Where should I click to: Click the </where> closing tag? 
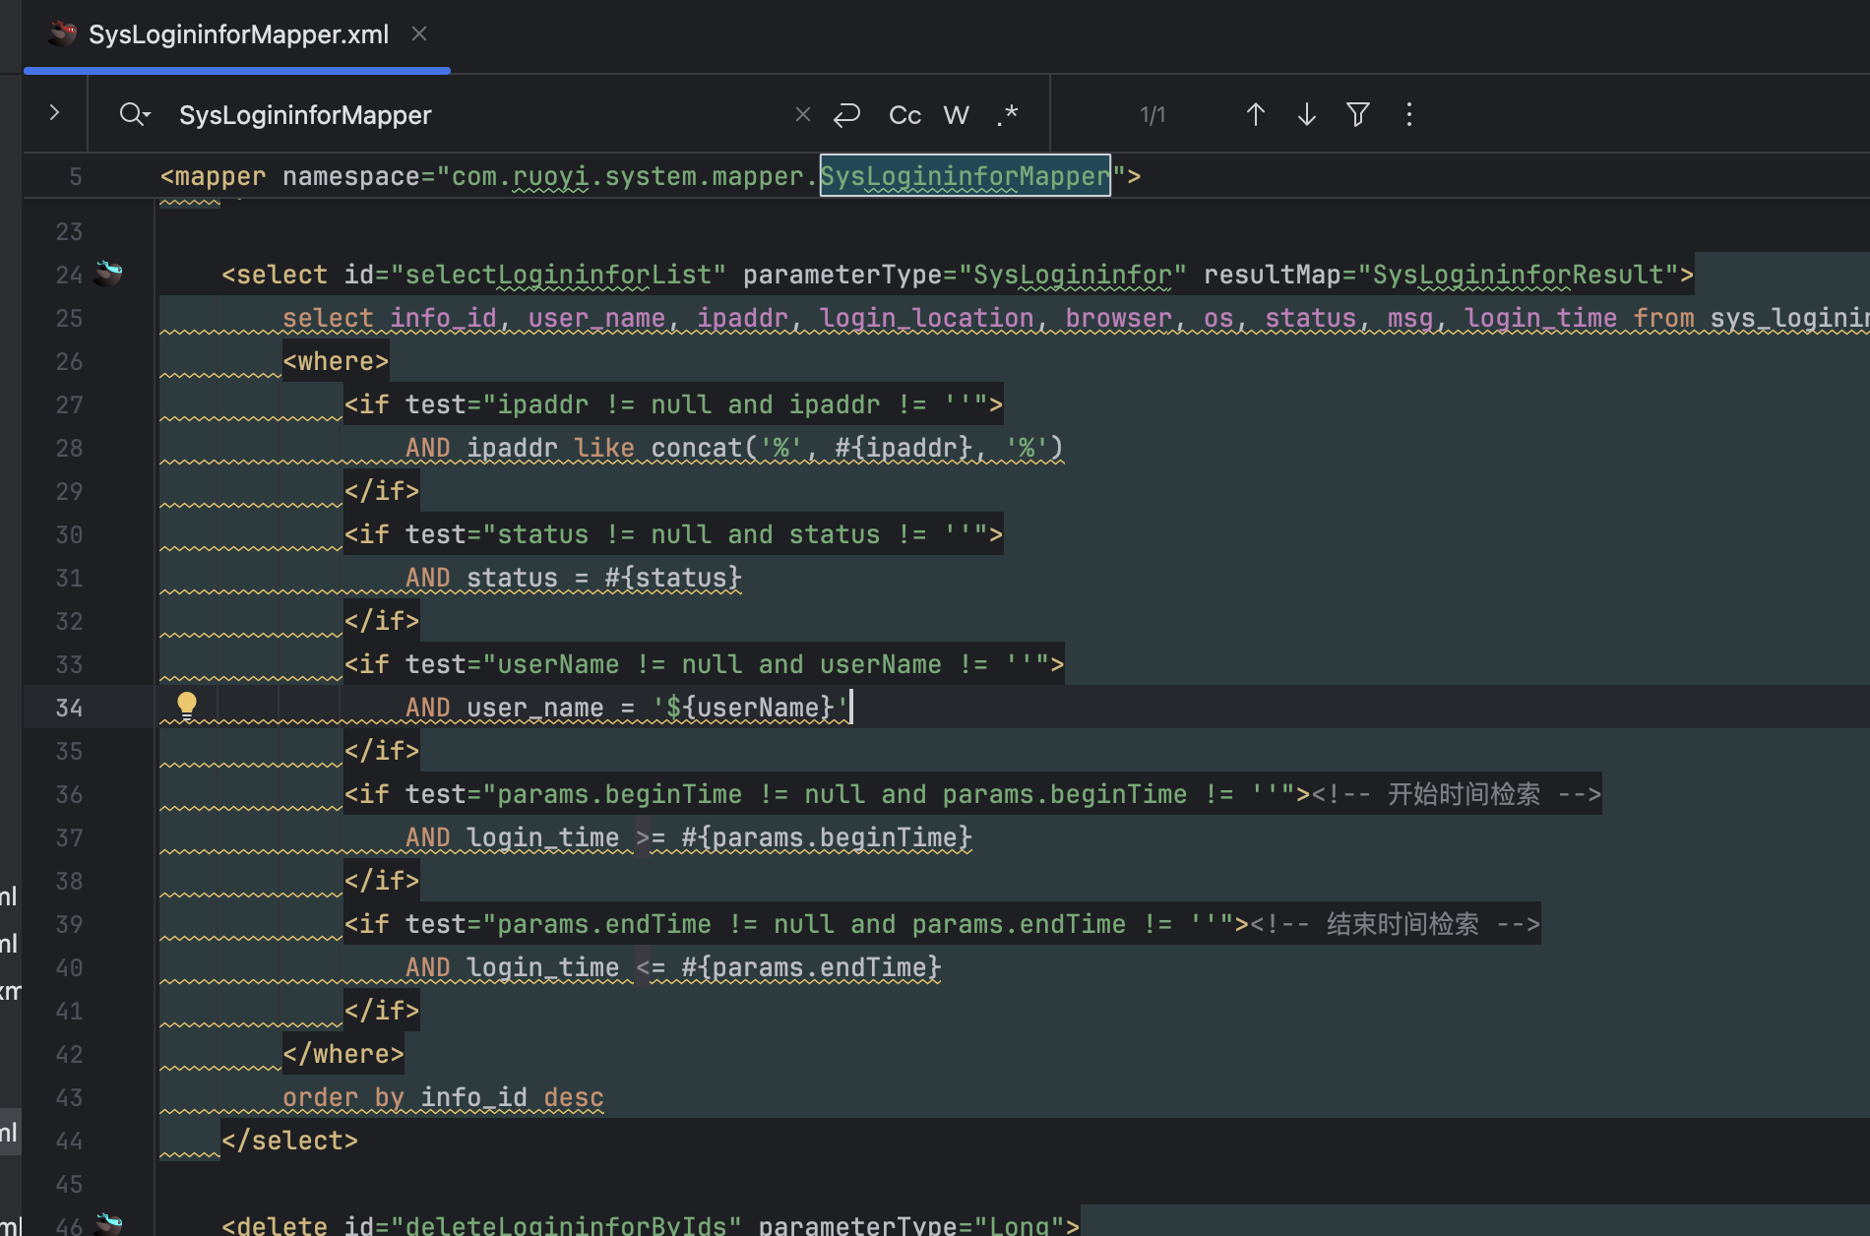[343, 1054]
